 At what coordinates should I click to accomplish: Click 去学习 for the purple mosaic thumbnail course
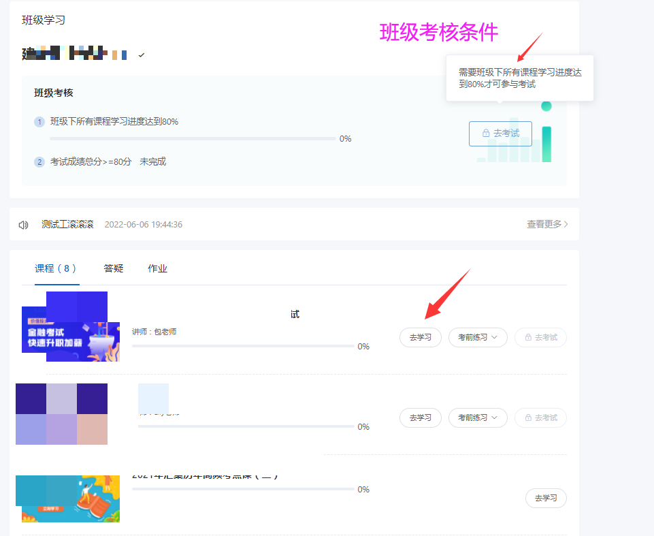(x=421, y=418)
